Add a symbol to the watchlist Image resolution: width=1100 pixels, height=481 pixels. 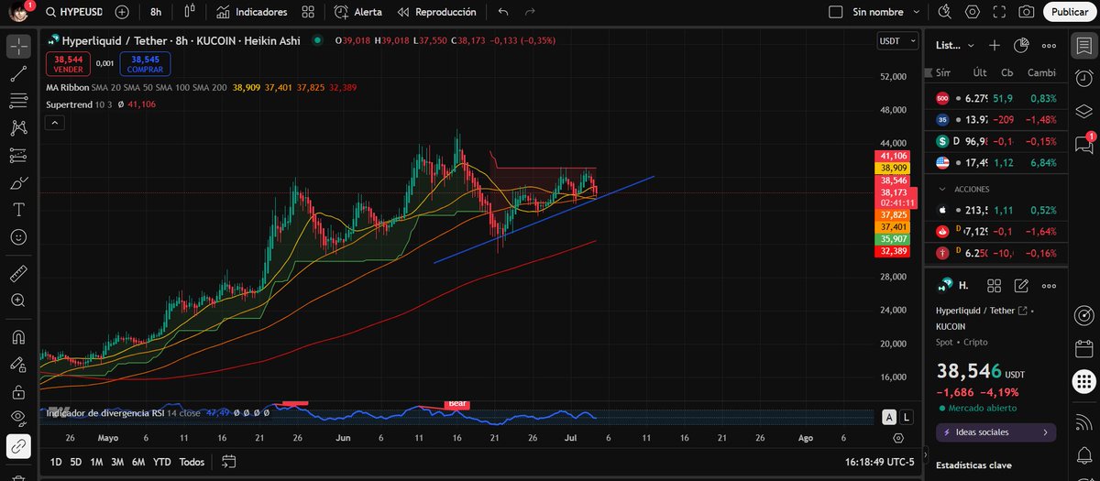[x=995, y=45]
